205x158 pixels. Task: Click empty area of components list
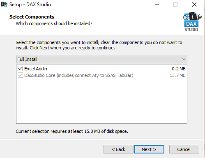[x=101, y=101]
